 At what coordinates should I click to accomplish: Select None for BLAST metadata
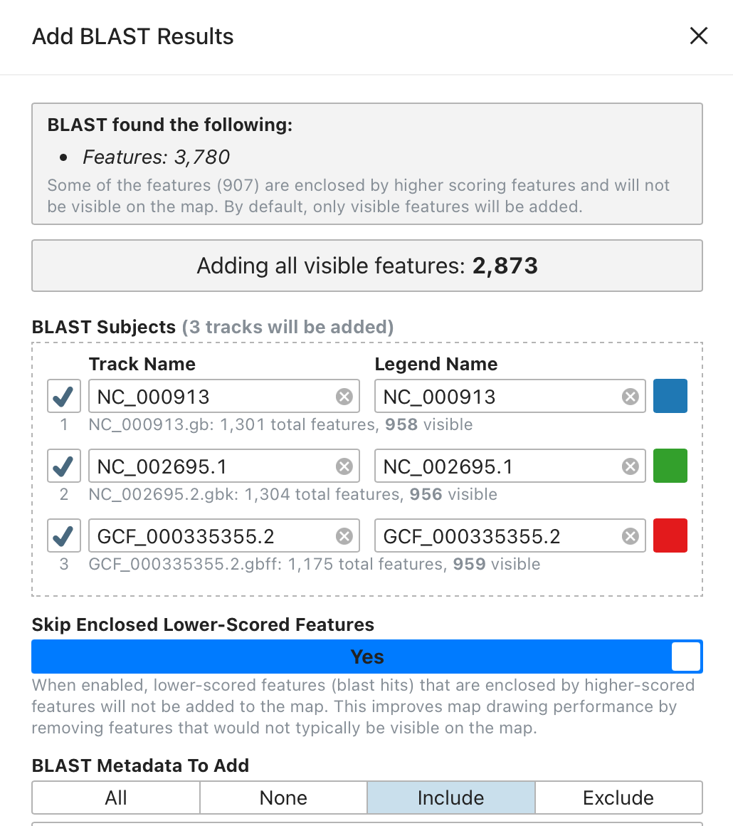[283, 798]
